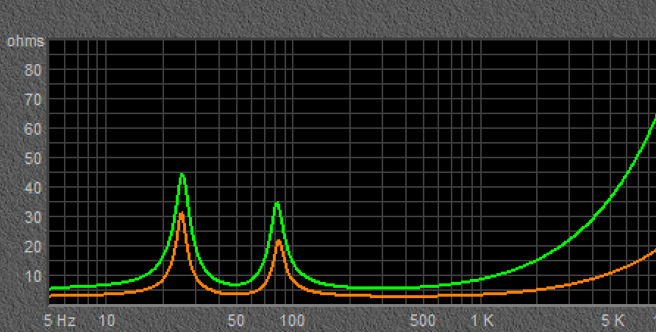Screen dimensions: 656x332
Task: Click the 10 ohms y-axis label
Action: (34, 277)
